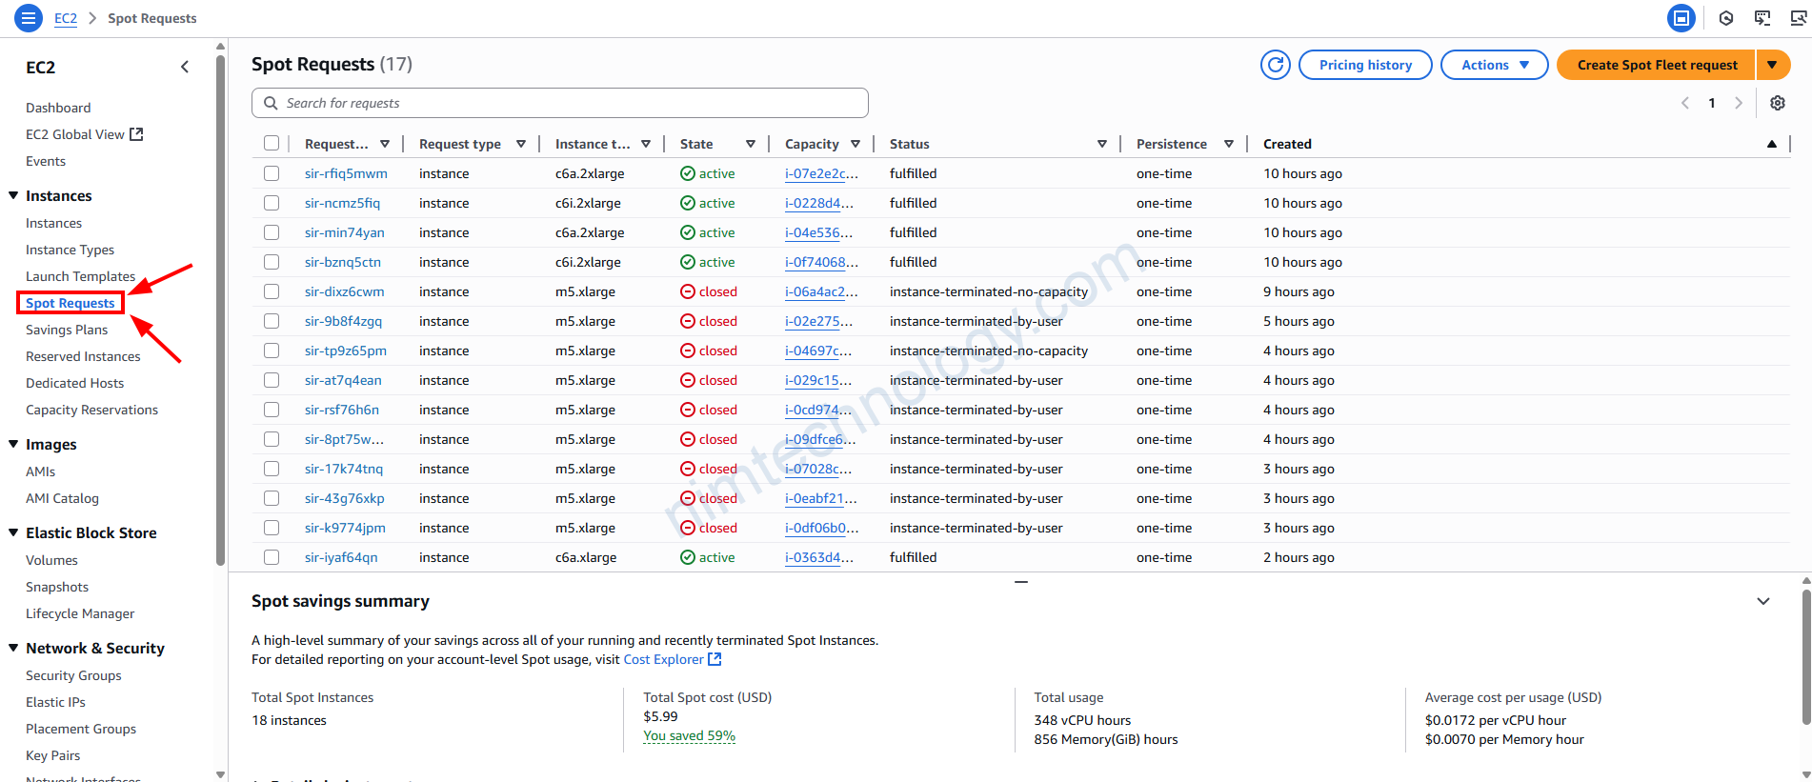This screenshot has width=1812, height=782.
Task: Collapse the Spot savings summary section
Action: point(1762,601)
